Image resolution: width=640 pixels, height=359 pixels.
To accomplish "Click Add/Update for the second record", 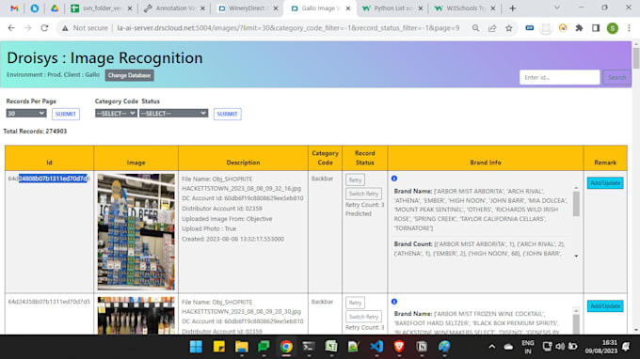I will click(x=605, y=306).
